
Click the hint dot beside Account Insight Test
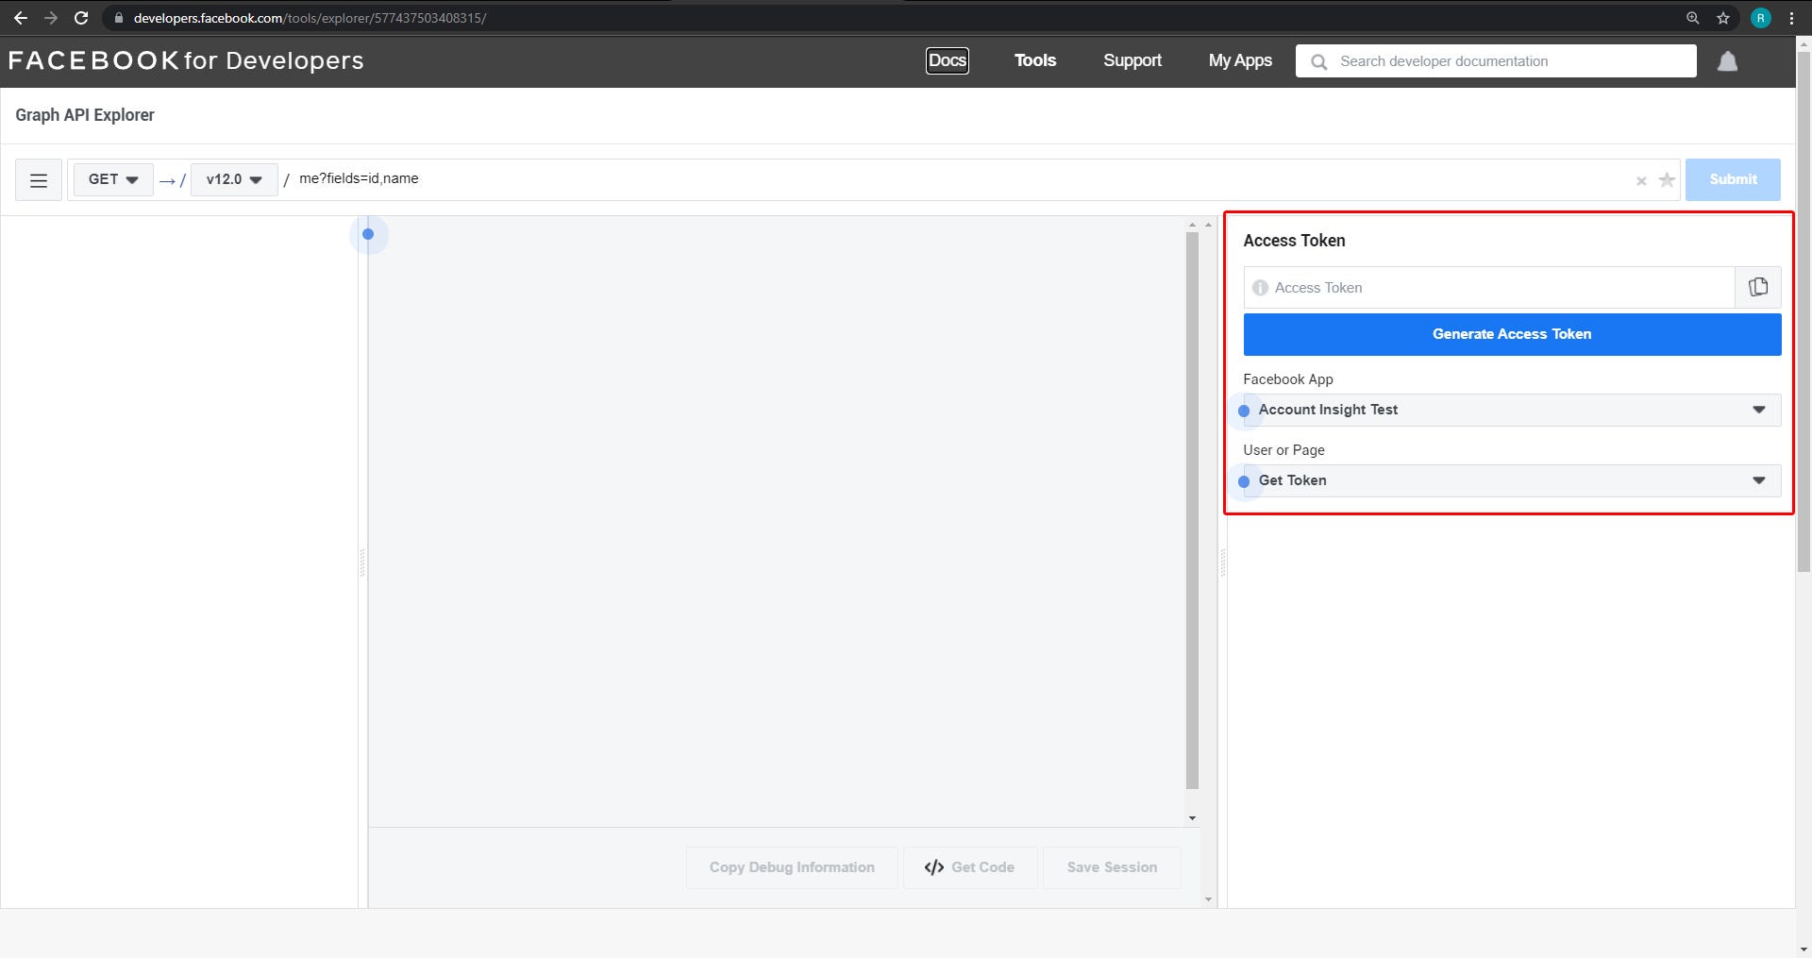(x=1244, y=411)
